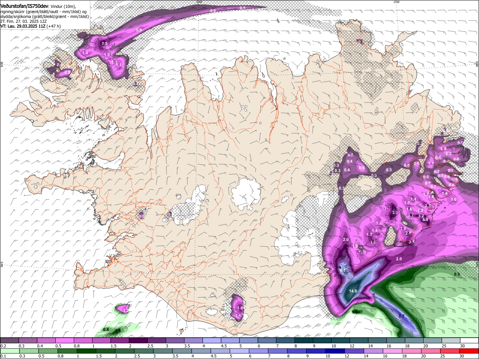
Task: Select upper legend swatch between 25 and 30
Action: 451,341
